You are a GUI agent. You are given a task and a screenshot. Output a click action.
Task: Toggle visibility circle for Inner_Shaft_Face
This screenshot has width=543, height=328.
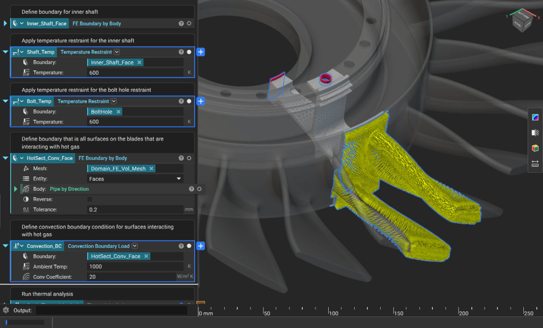point(189,23)
